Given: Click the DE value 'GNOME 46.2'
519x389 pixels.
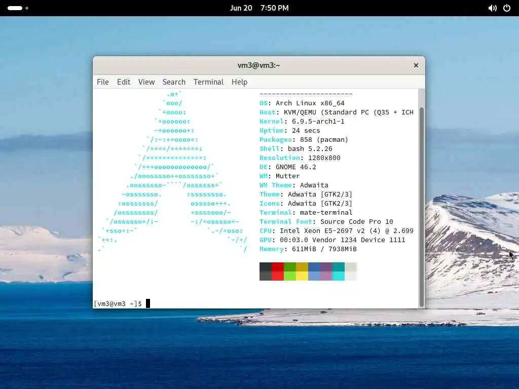Looking at the screenshot, I should click(x=296, y=167).
